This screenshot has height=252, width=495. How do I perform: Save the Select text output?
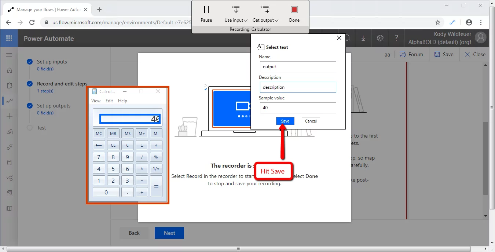(x=285, y=121)
